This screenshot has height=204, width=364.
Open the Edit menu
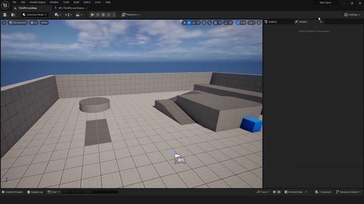23,2
